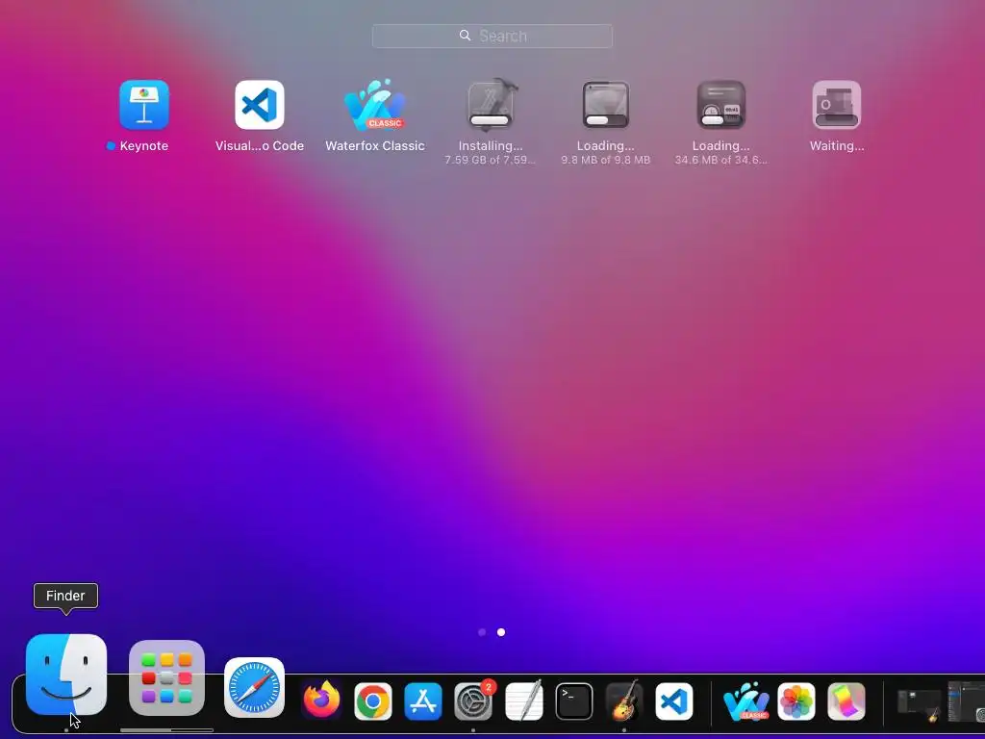The width and height of the screenshot is (985, 739).
Task: Open GarageBand in the Dock
Action: point(623,701)
